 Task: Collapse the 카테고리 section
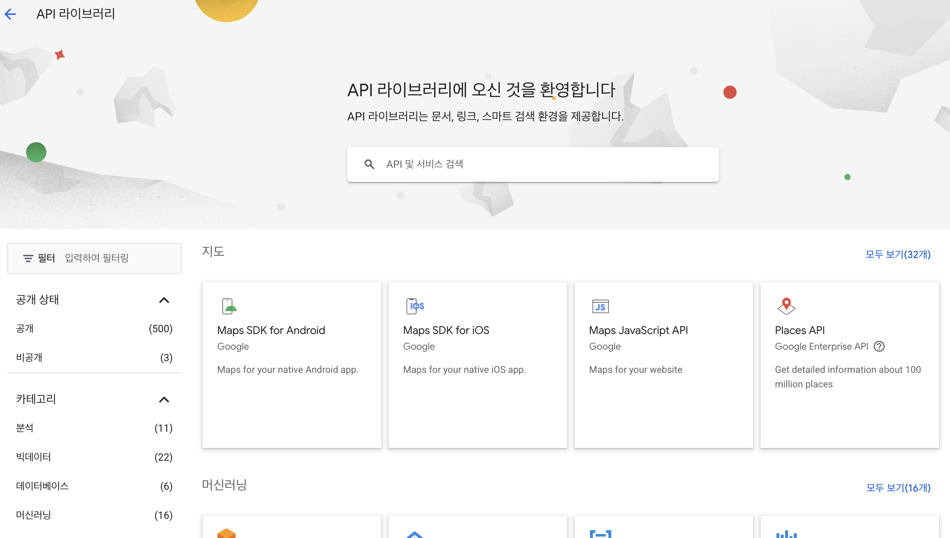pos(164,399)
